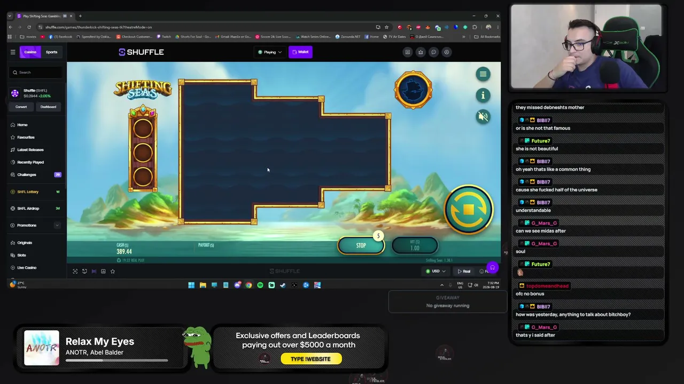Open the browser Extensions puzzle icon
The height and width of the screenshot is (384, 684).
click(475, 27)
